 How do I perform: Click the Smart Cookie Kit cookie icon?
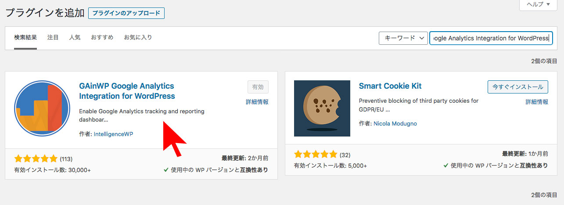point(322,108)
